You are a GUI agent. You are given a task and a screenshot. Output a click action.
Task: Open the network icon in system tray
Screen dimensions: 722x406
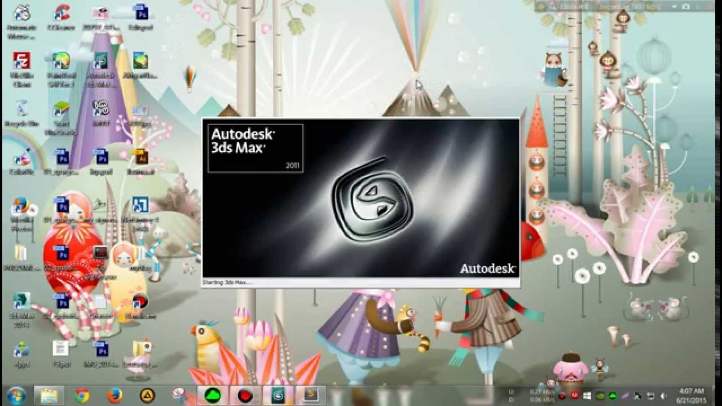coord(650,395)
